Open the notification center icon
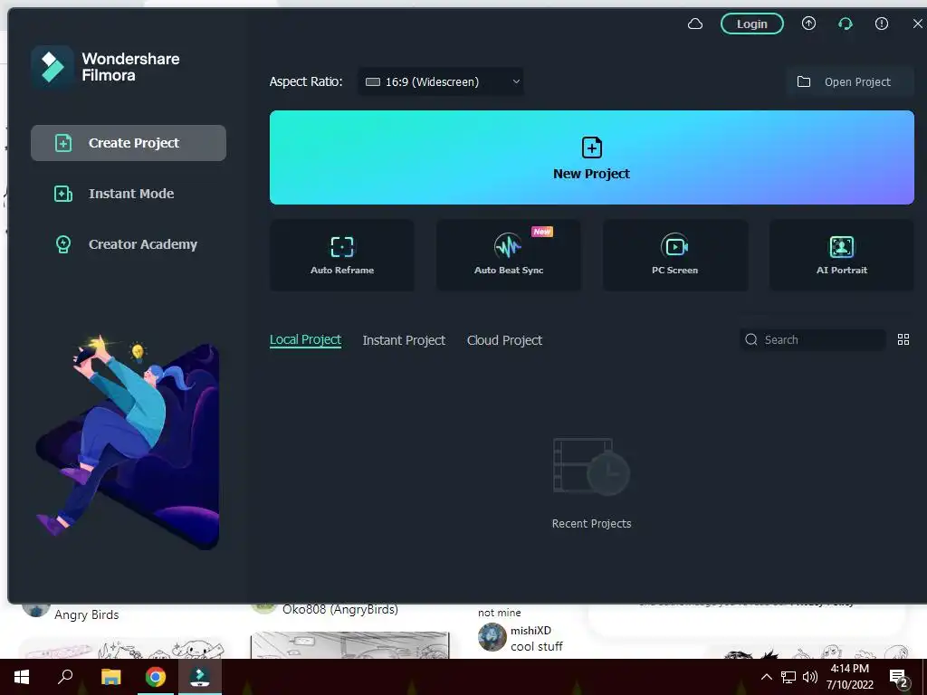 point(899,678)
